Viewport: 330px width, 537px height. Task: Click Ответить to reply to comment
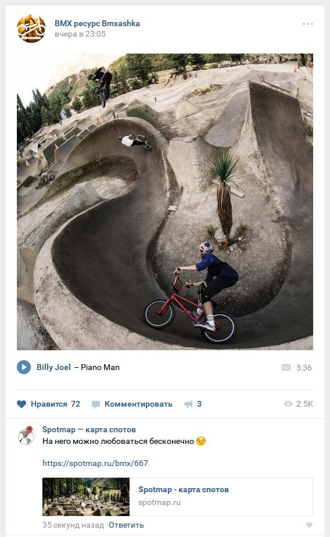pos(126,525)
